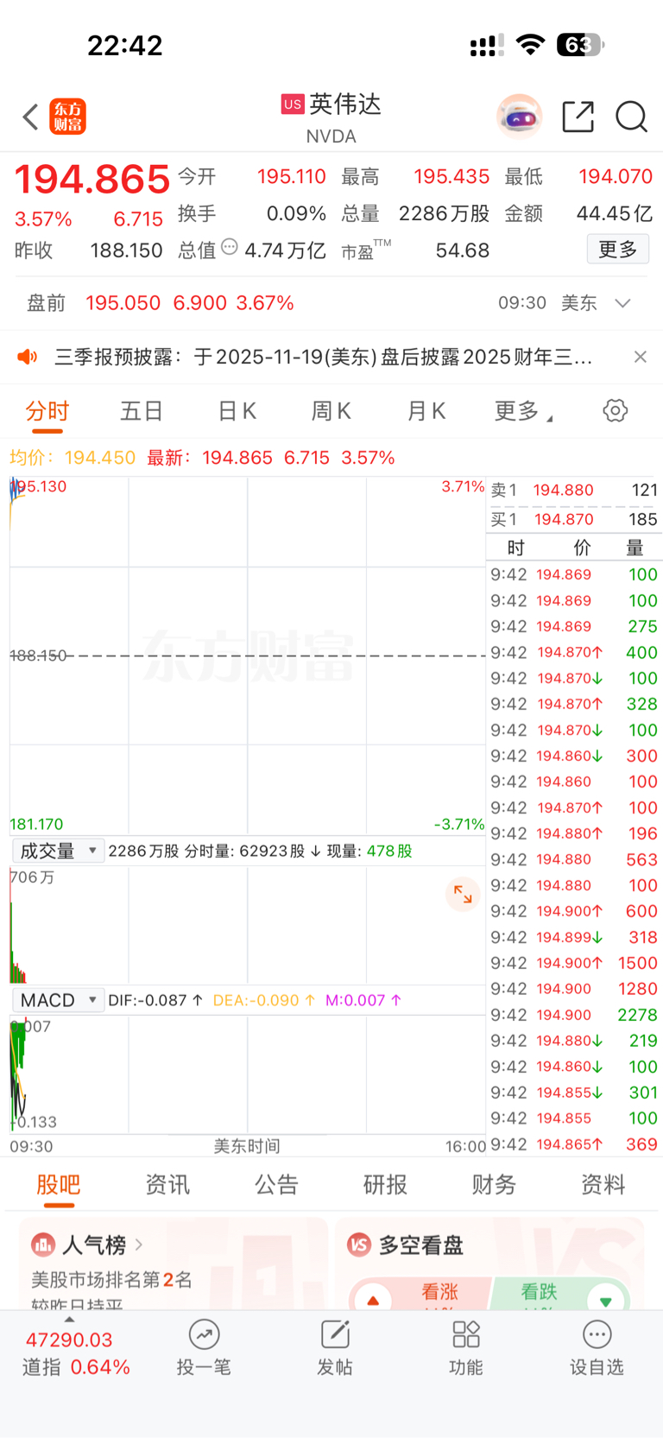
Task: Open the 研报 tab
Action: click(x=385, y=1184)
